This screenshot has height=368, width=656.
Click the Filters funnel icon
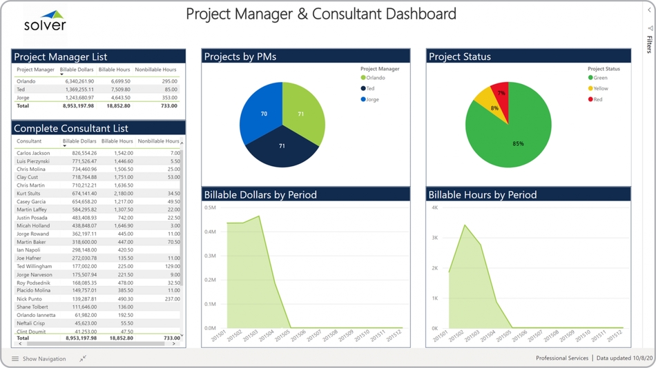coord(650,28)
